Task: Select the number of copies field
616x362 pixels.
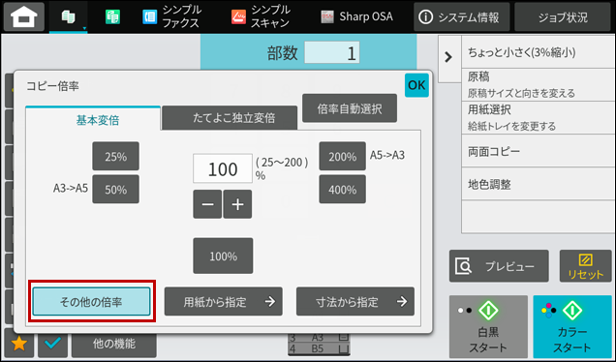Action: click(x=332, y=52)
